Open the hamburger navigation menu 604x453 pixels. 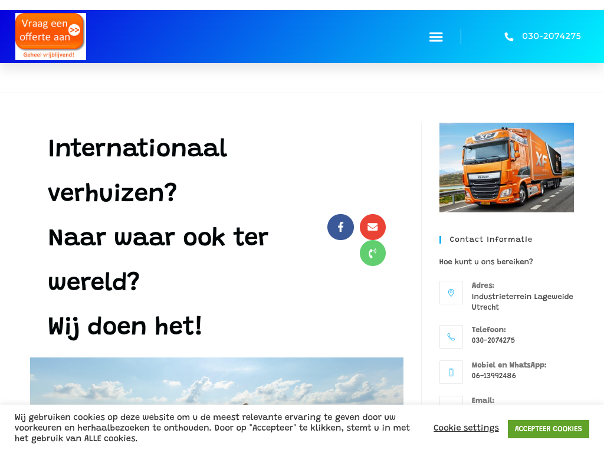point(436,37)
